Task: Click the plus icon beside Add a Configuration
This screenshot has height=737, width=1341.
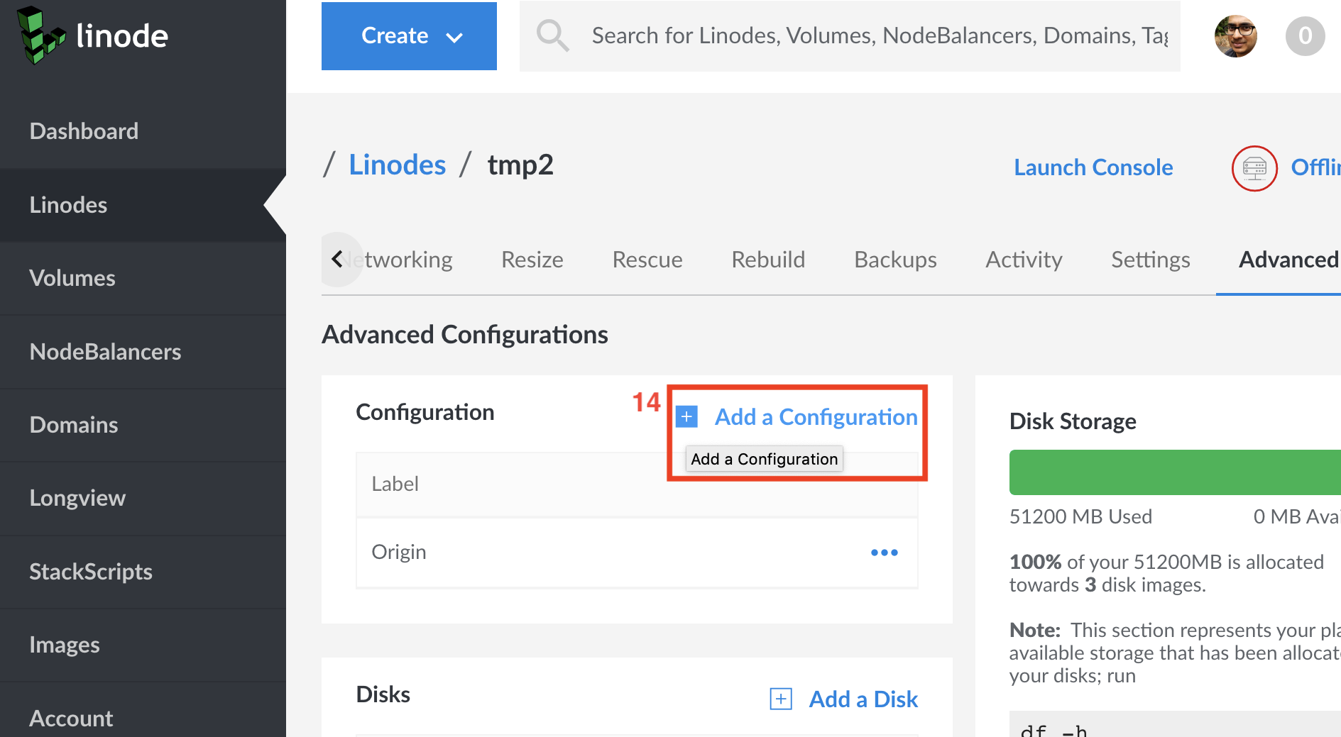Action: 686,416
